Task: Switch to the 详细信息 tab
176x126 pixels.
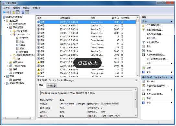Action: 52,86
